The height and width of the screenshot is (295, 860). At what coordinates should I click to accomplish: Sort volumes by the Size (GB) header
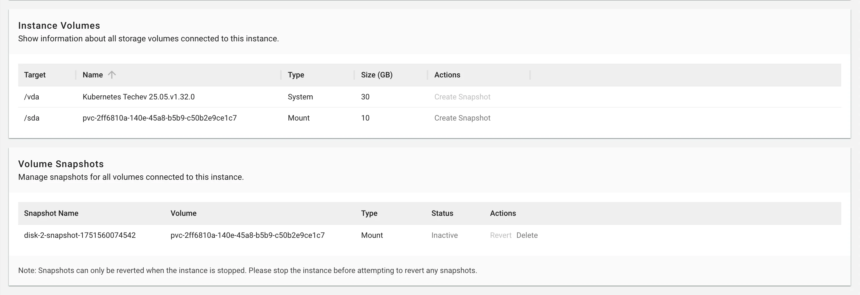coord(377,75)
